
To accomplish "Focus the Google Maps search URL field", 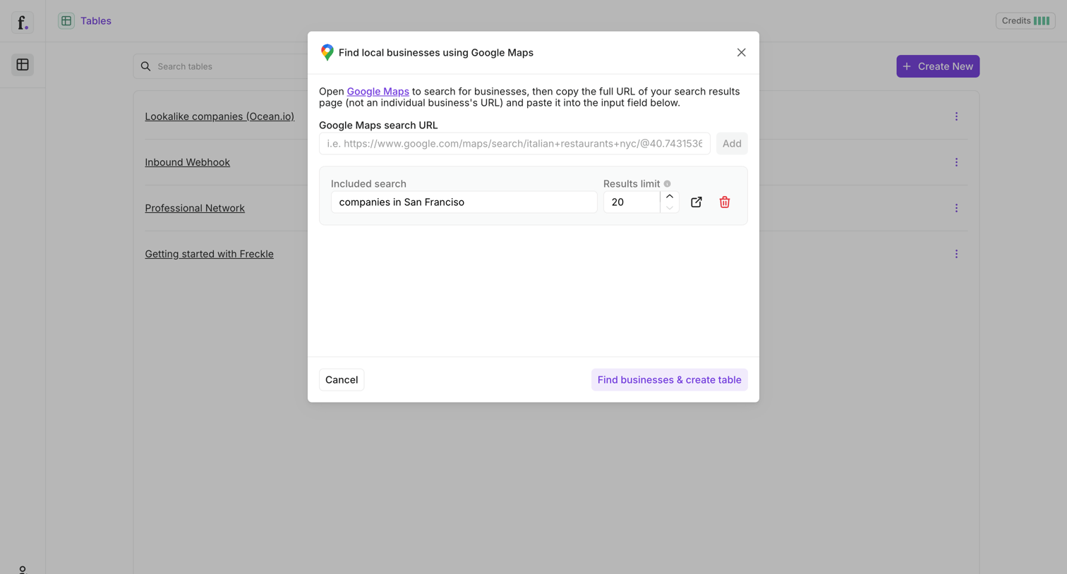I will 514,143.
